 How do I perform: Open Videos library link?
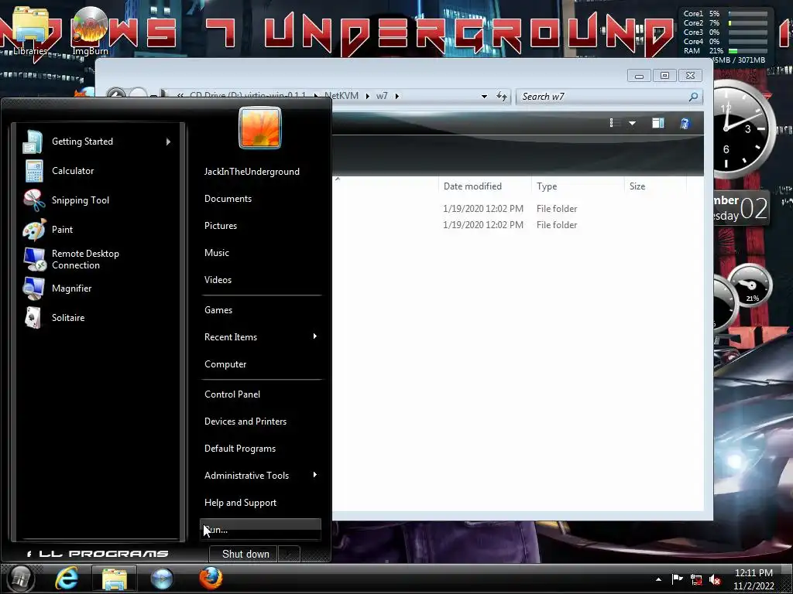pos(218,280)
